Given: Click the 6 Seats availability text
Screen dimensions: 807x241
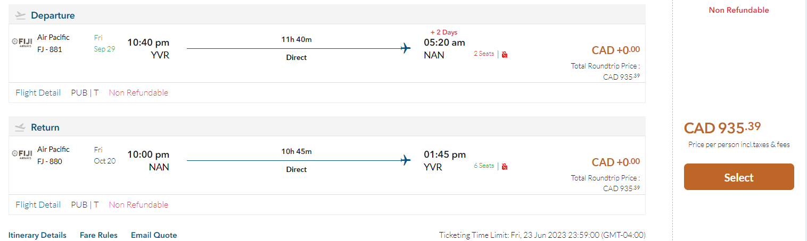Looking at the screenshot, I should click(484, 166).
